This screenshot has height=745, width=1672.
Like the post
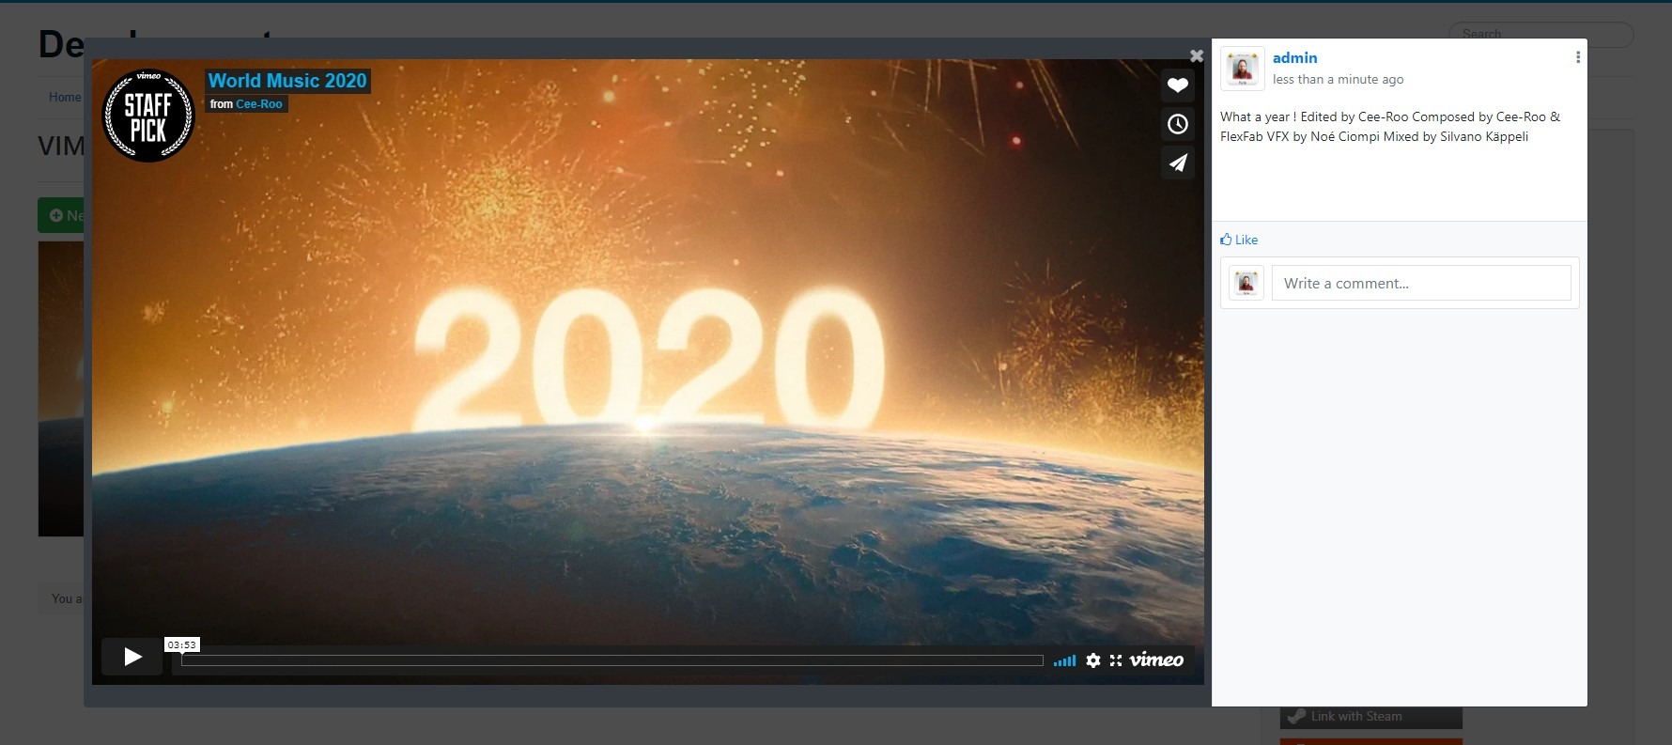pos(1239,240)
